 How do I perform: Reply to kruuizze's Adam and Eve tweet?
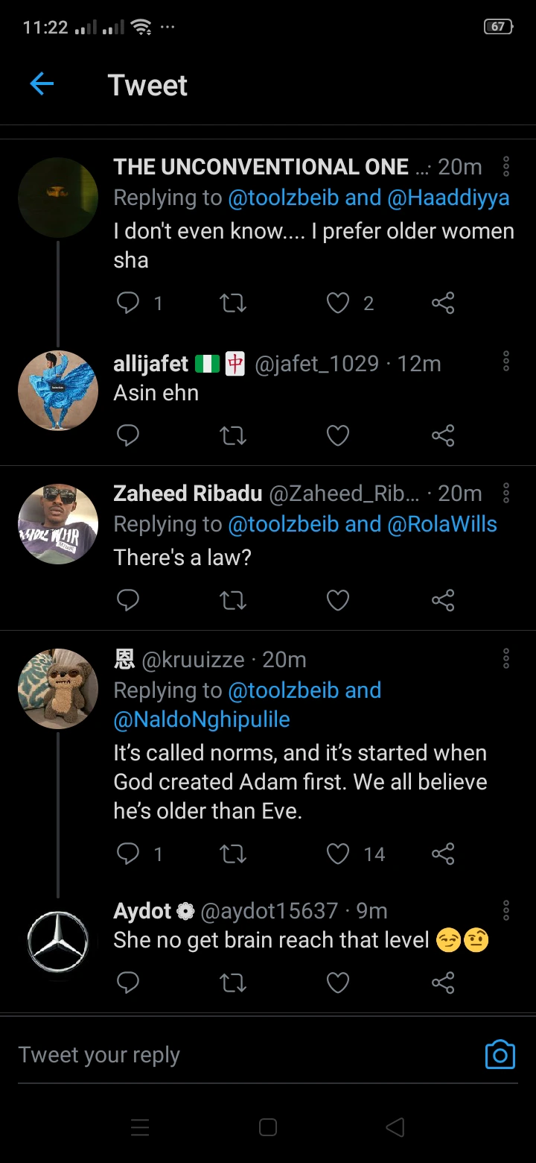click(x=128, y=854)
